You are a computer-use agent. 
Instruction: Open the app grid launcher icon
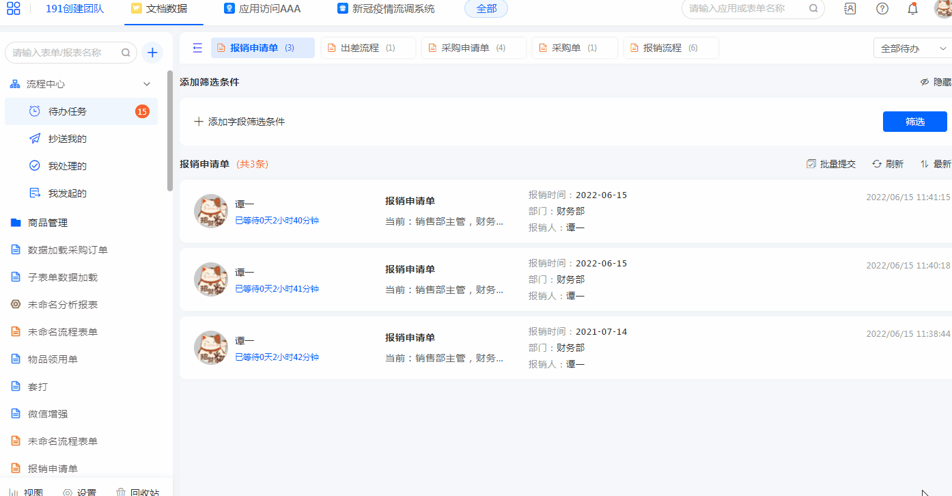point(14,9)
